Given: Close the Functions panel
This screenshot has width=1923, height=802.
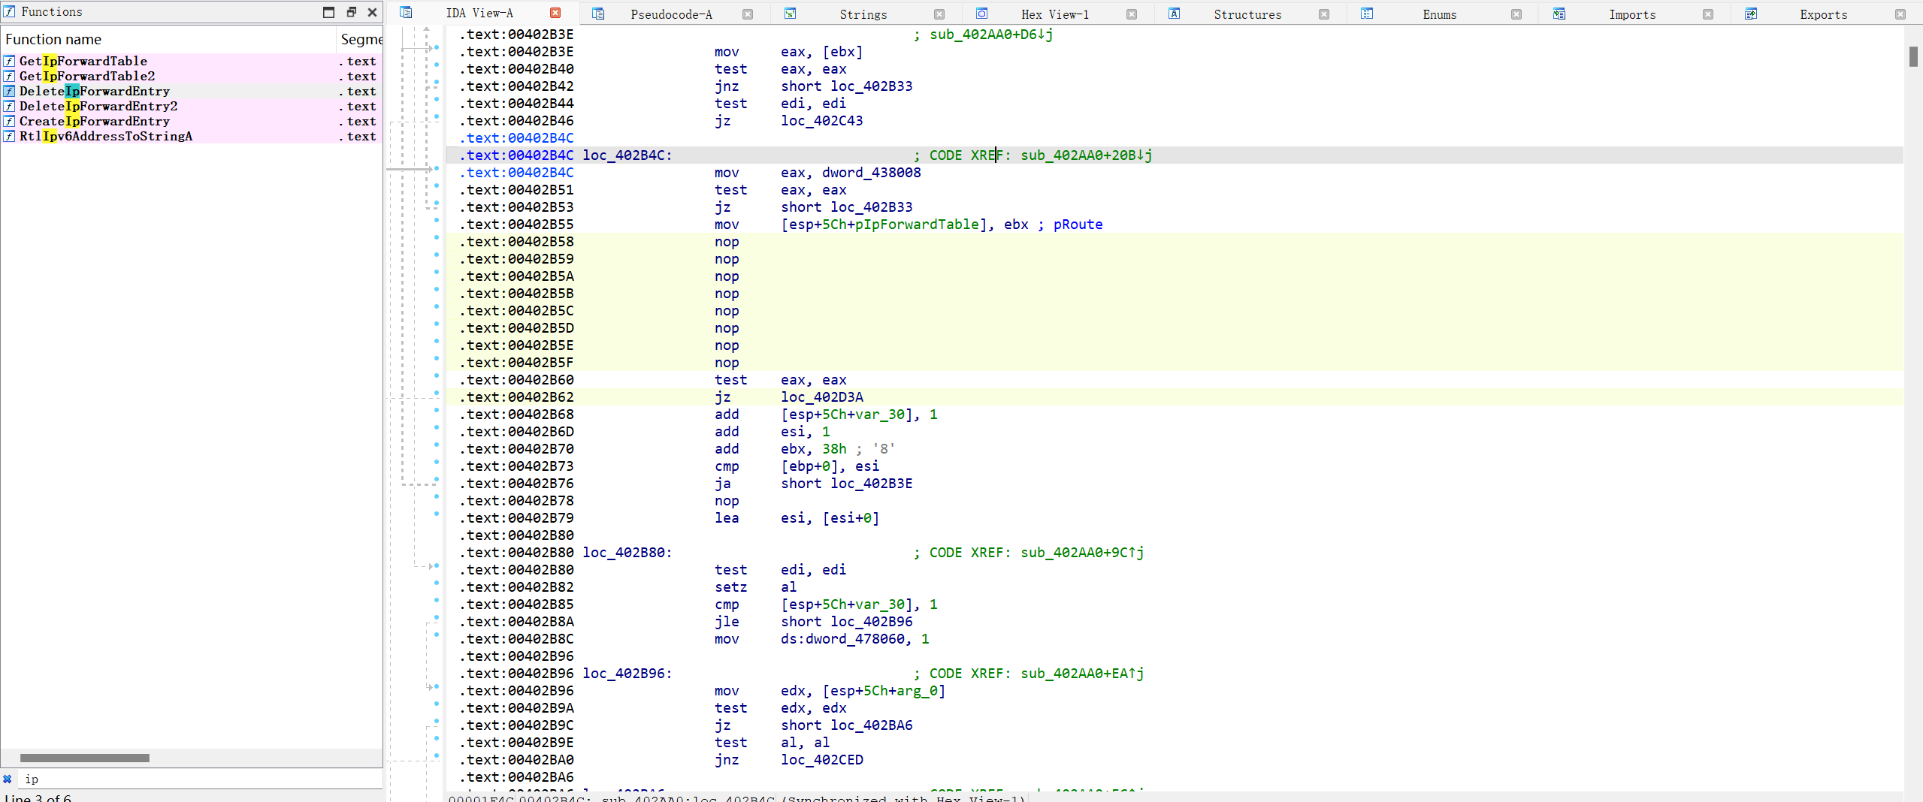Looking at the screenshot, I should (372, 12).
